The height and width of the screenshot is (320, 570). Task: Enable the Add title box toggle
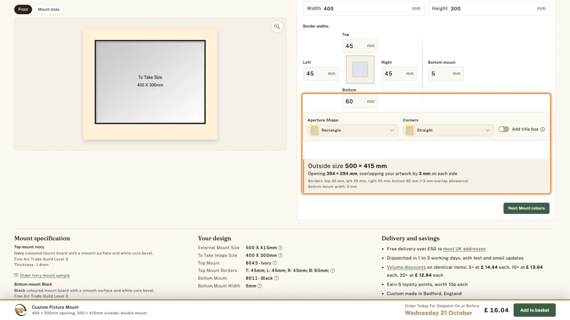(503, 129)
